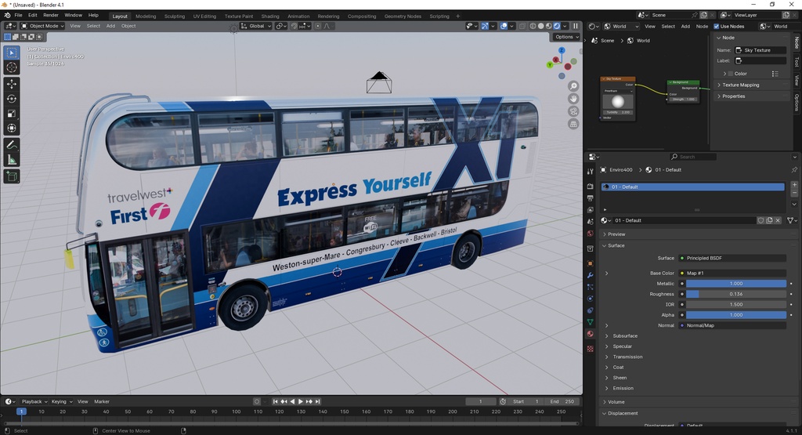Uncheck the Use Nodes checkbox
Viewport: 802px width, 435px height.
pos(717,26)
